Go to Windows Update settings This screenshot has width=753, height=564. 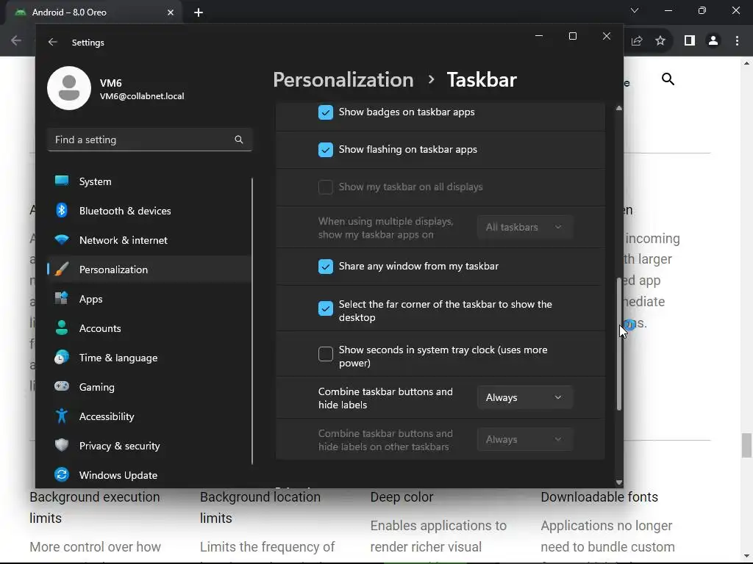point(149,475)
